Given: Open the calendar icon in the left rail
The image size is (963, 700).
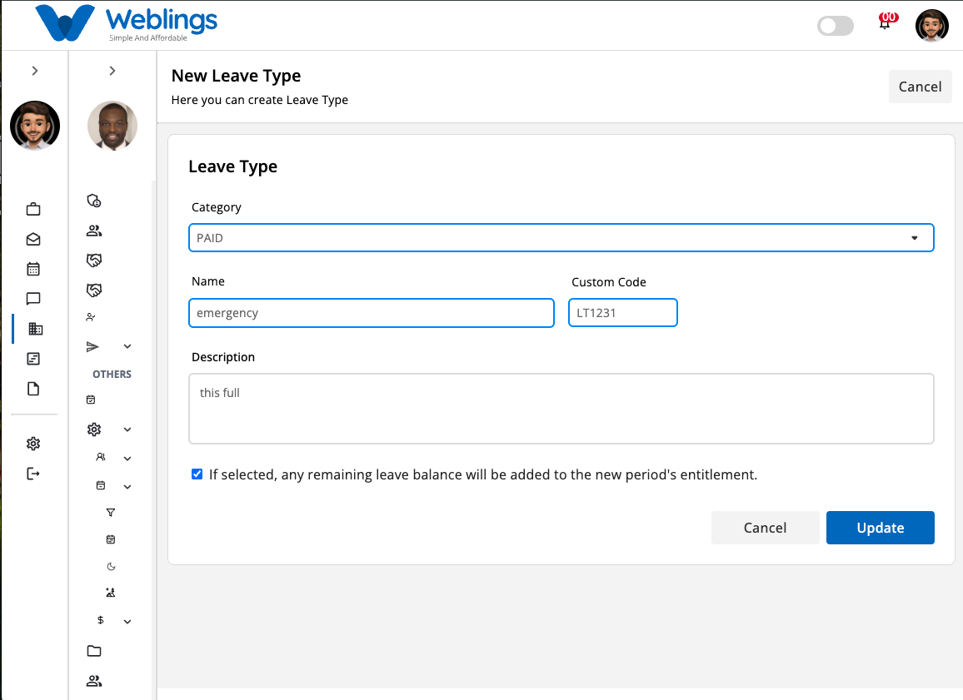Looking at the screenshot, I should click(33, 269).
